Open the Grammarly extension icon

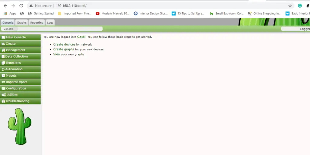coord(300,6)
